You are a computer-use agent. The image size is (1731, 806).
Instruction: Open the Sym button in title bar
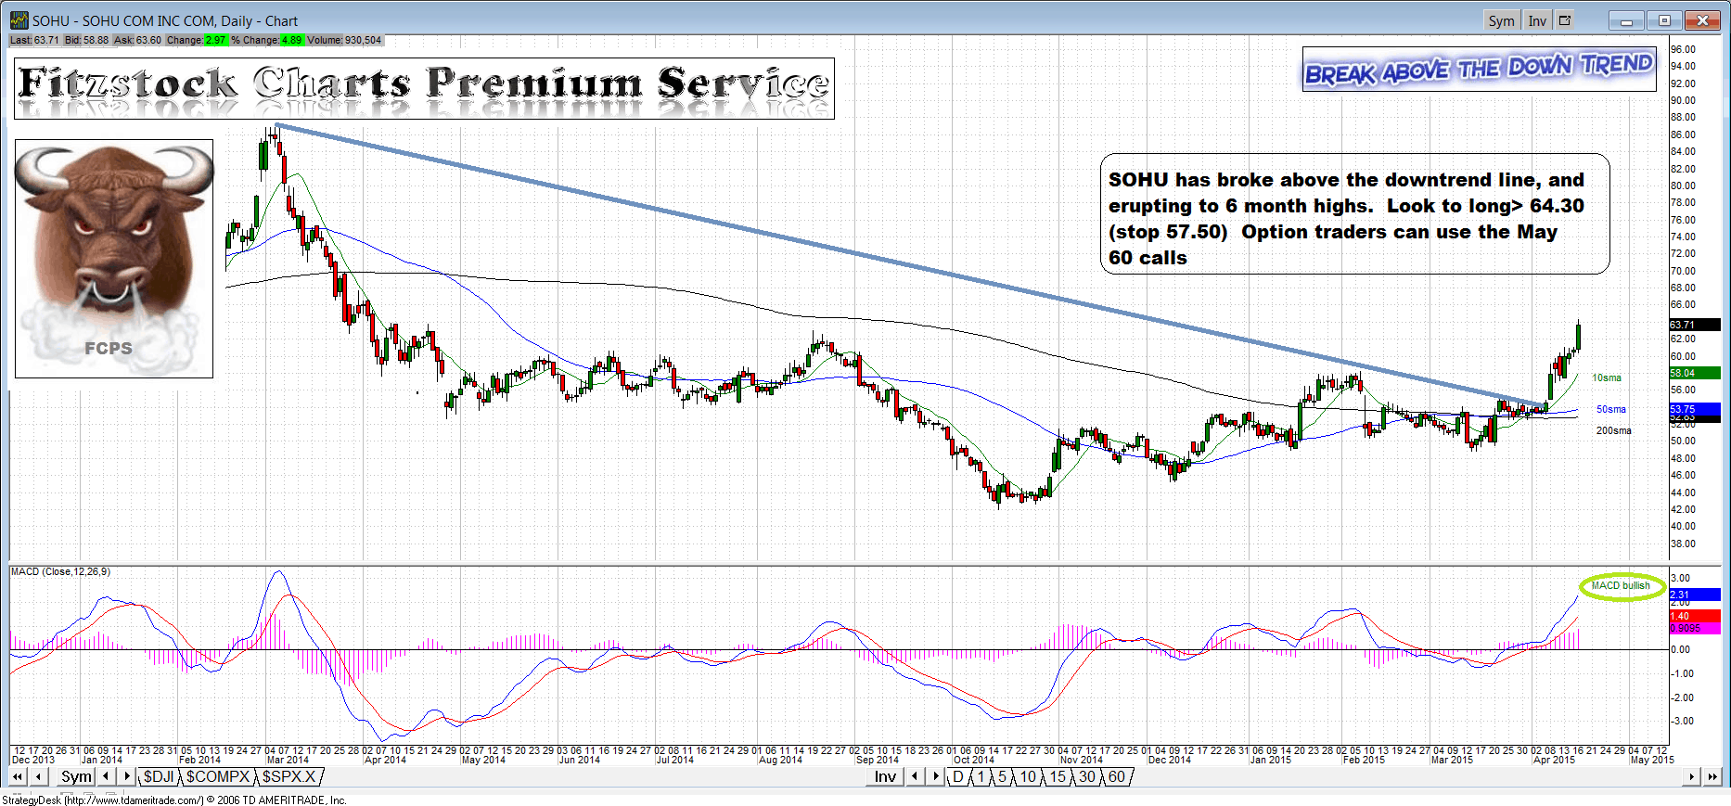[1501, 20]
